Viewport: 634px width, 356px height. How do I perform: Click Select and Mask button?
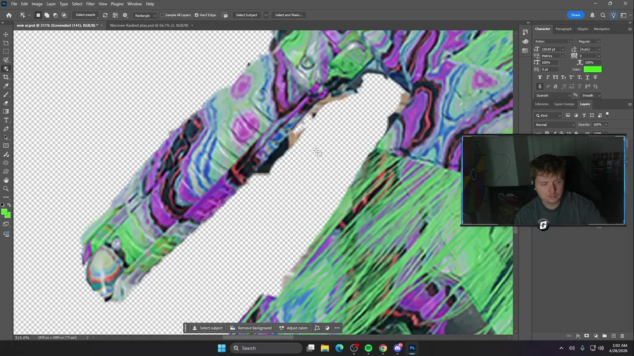(288, 15)
